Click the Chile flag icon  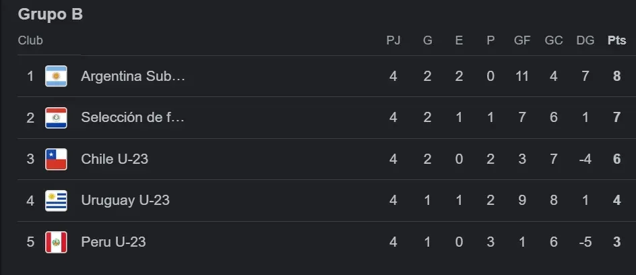point(56,159)
